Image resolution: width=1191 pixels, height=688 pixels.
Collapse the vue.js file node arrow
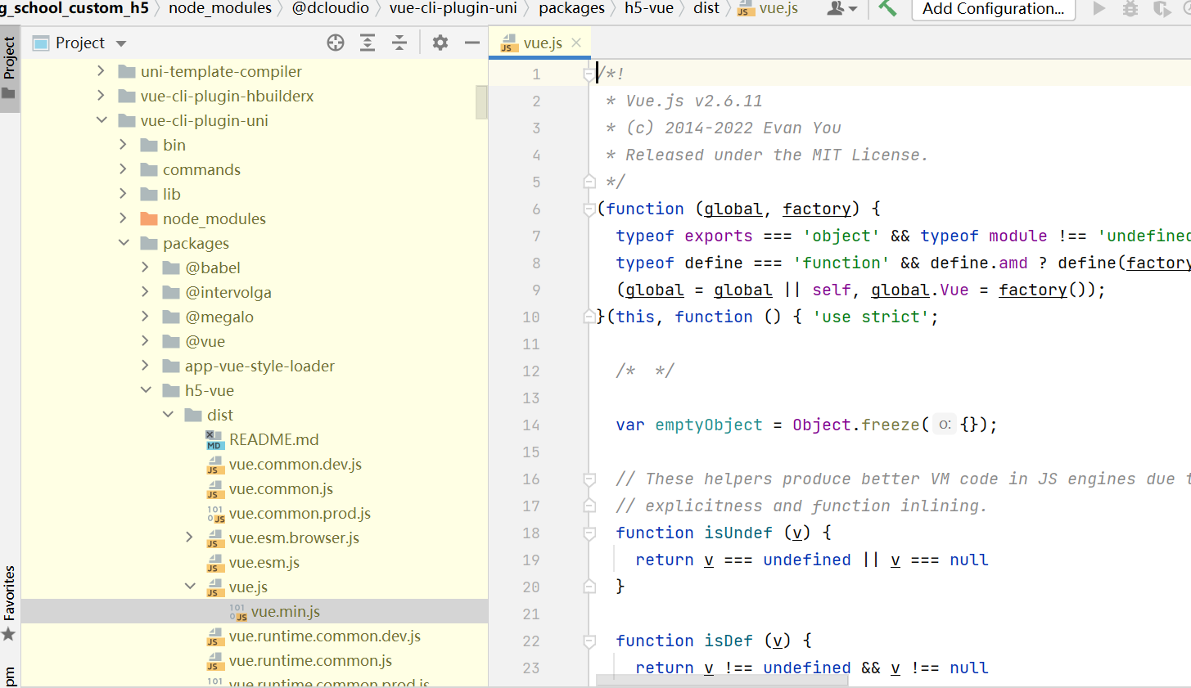pyautogui.click(x=189, y=587)
